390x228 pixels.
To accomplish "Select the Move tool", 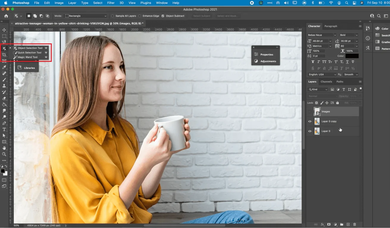I will coord(4,30).
